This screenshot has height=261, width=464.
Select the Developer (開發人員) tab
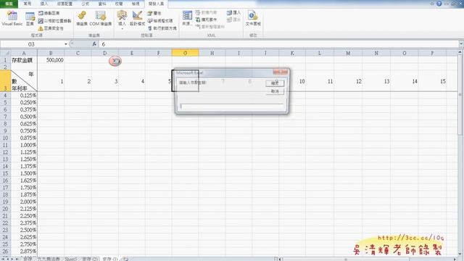(156, 4)
